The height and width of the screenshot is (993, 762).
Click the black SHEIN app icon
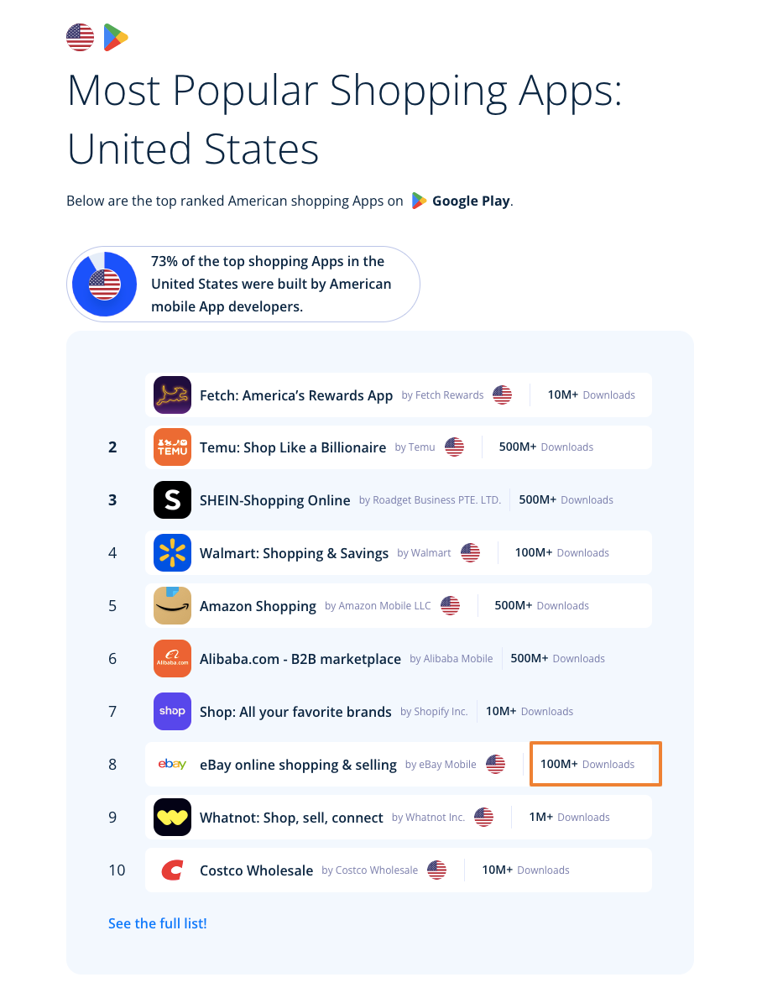coord(172,500)
